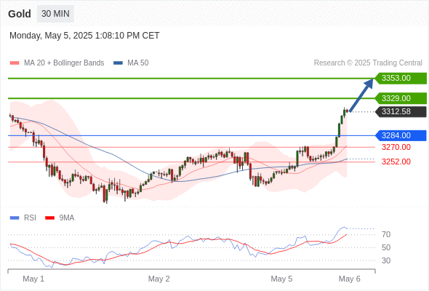The image size is (429, 291).
Task: Click the MA 50 blue legend swatch
Action: pyautogui.click(x=119, y=63)
